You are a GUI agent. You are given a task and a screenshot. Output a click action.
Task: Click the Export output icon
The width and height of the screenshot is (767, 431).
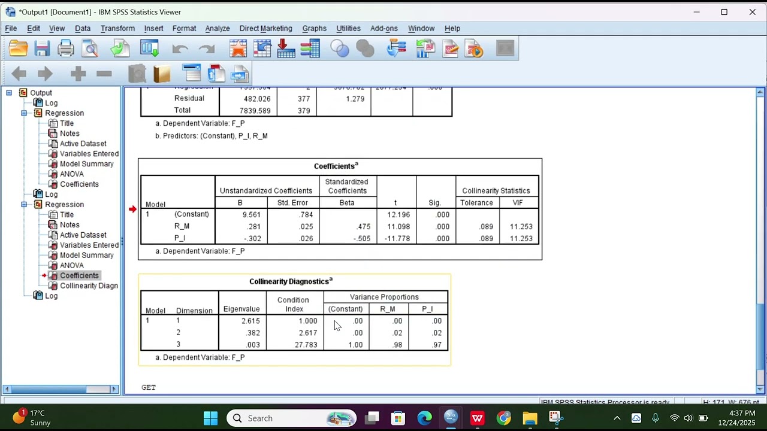coord(120,48)
